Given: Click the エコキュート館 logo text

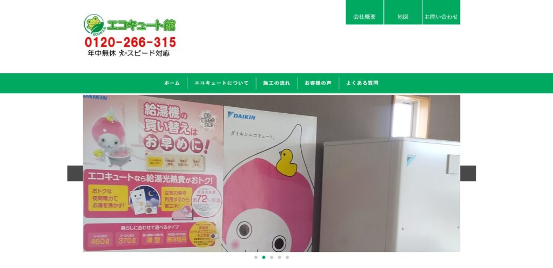Looking at the screenshot, I should [x=141, y=25].
